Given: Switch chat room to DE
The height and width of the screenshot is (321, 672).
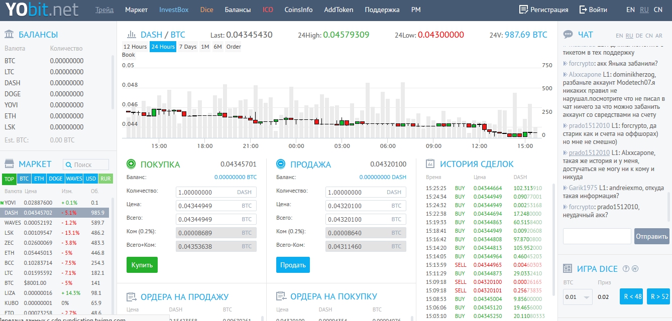Looking at the screenshot, I should (x=639, y=36).
